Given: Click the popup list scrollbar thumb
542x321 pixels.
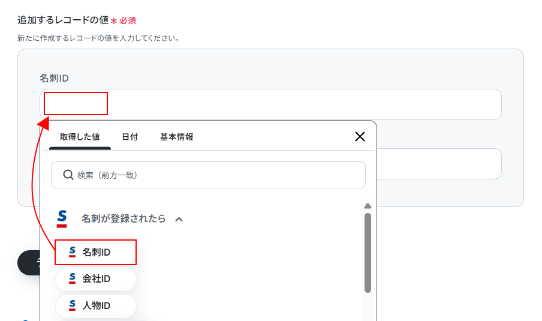Looking at the screenshot, I should tap(368, 253).
